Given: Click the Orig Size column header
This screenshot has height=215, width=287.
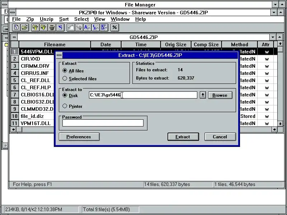Looking at the screenshot, I should (x=175, y=44).
